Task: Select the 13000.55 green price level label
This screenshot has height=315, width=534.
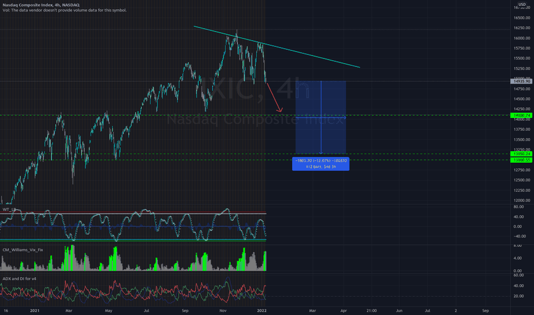Action: [x=521, y=160]
